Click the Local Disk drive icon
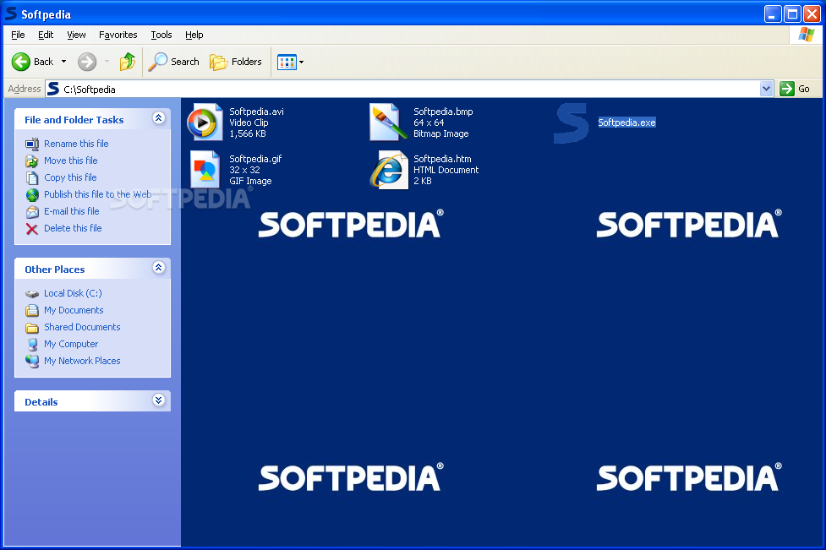This screenshot has width=826, height=550. point(32,294)
